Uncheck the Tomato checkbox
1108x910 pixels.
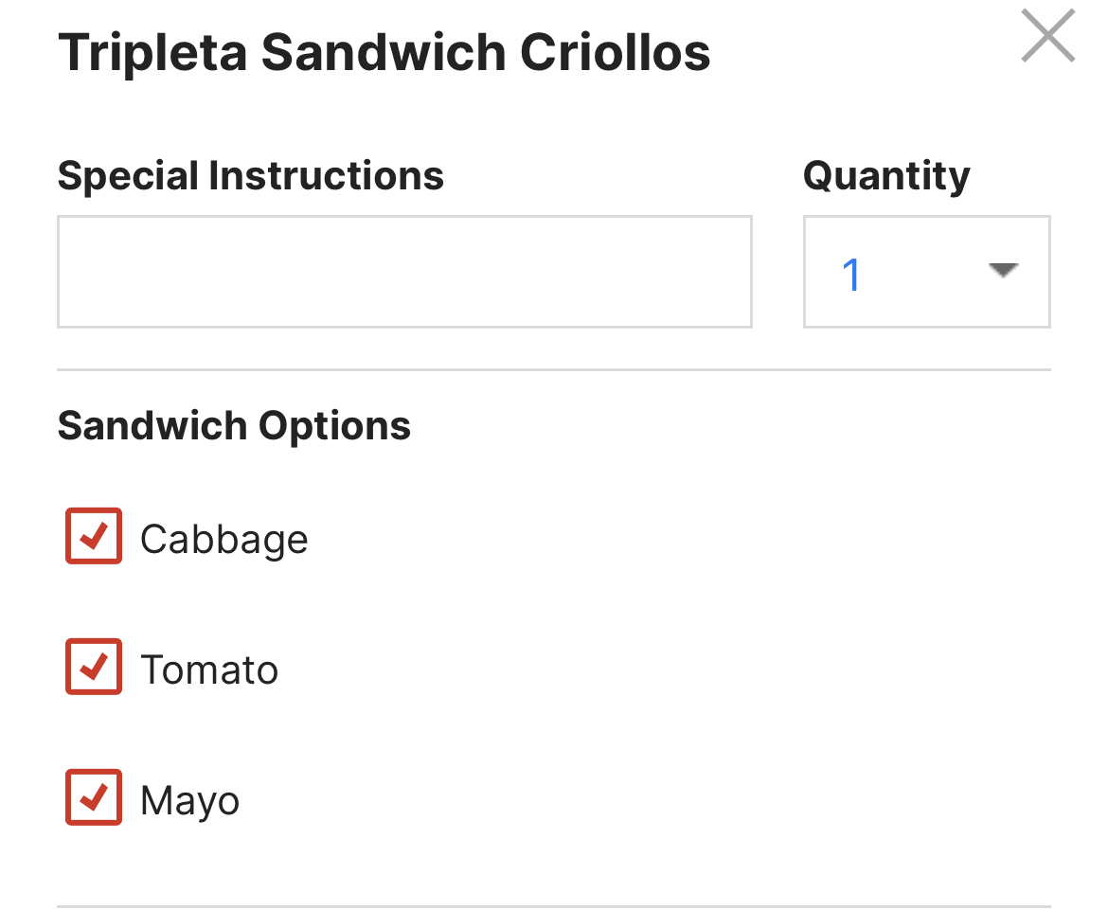(94, 667)
